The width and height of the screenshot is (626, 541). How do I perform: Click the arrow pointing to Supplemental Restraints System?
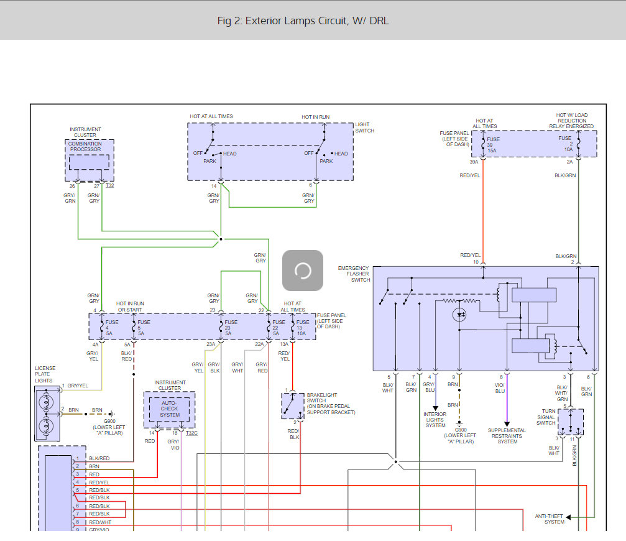507,423
